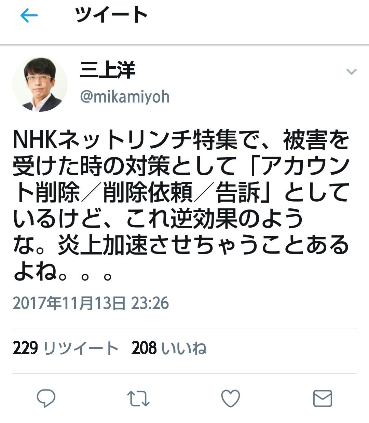
Task: Like the tweet with the heart icon
Action: point(231,398)
